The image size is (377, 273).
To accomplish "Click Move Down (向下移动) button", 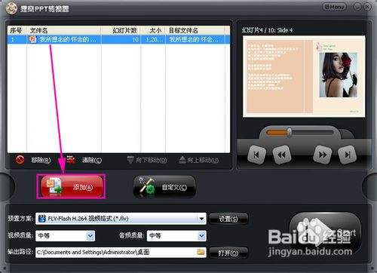I will pos(147,160).
